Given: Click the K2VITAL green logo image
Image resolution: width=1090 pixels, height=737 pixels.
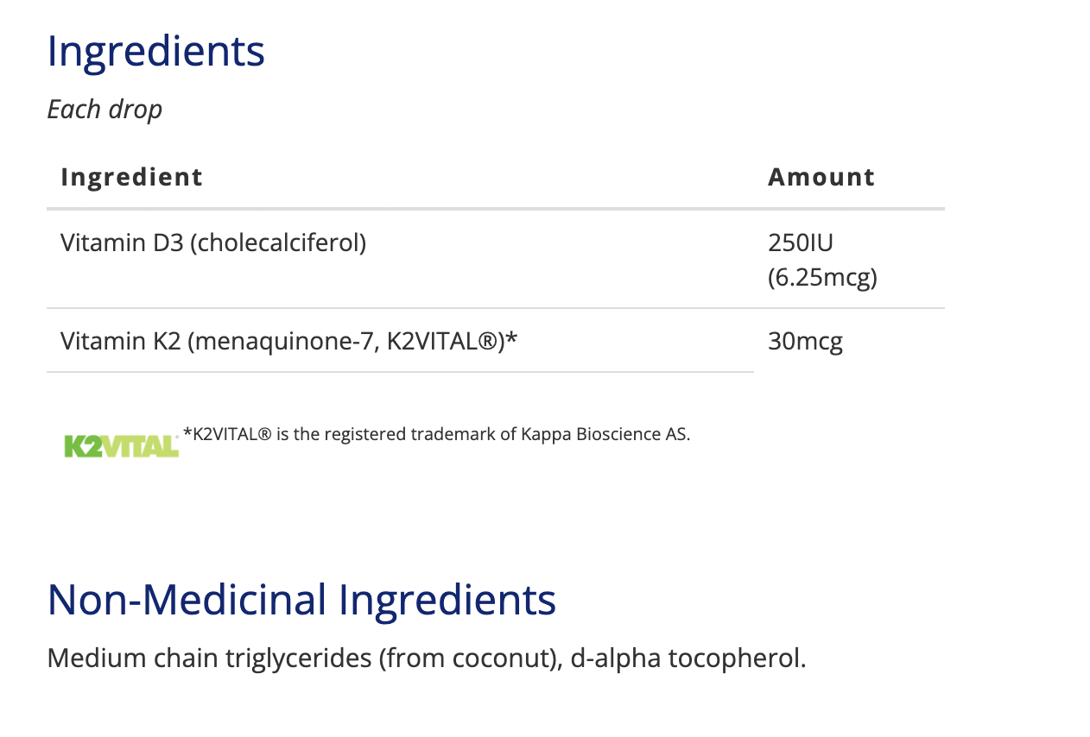Looking at the screenshot, I should (x=121, y=446).
